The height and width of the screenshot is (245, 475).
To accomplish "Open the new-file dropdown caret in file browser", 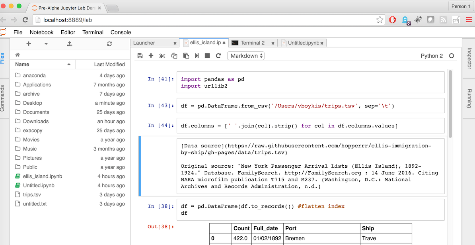I will point(46,44).
